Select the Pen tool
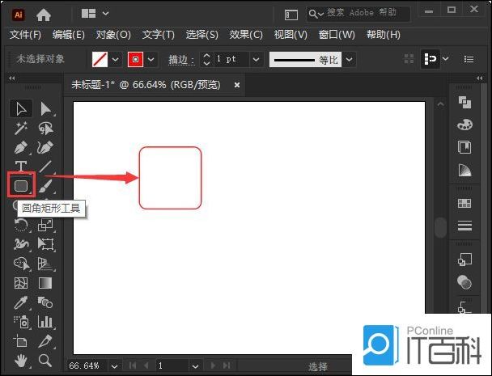The height and width of the screenshot is (376, 492). point(21,147)
